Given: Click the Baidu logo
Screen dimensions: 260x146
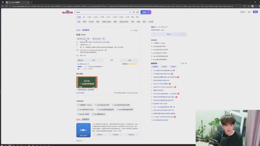Looking at the screenshot, I should click(68, 12).
